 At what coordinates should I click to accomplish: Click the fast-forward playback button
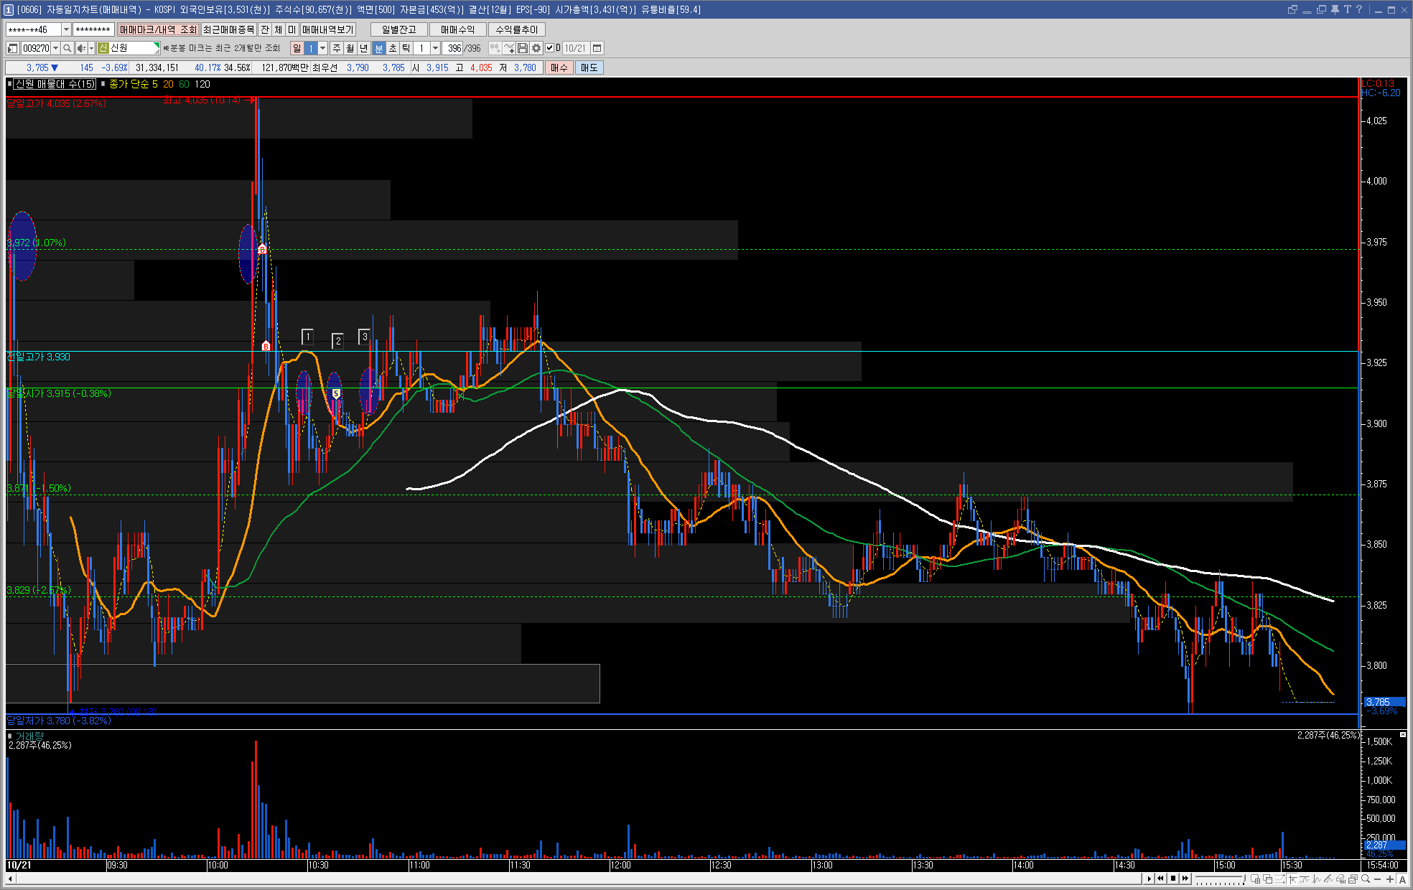[x=1185, y=879]
